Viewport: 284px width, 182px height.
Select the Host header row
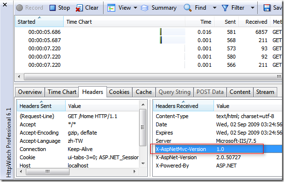coord(78,166)
